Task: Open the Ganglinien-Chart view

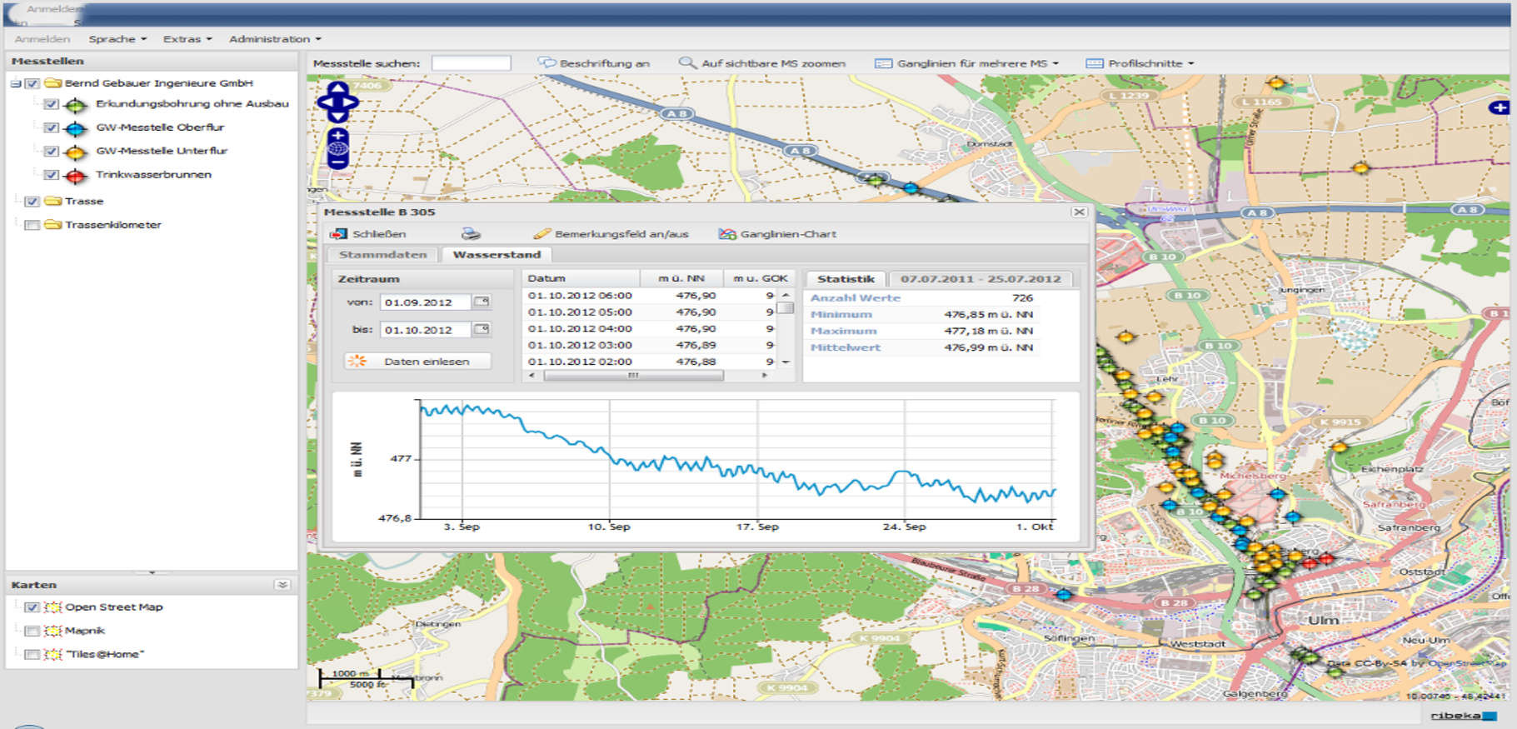Action: (777, 234)
